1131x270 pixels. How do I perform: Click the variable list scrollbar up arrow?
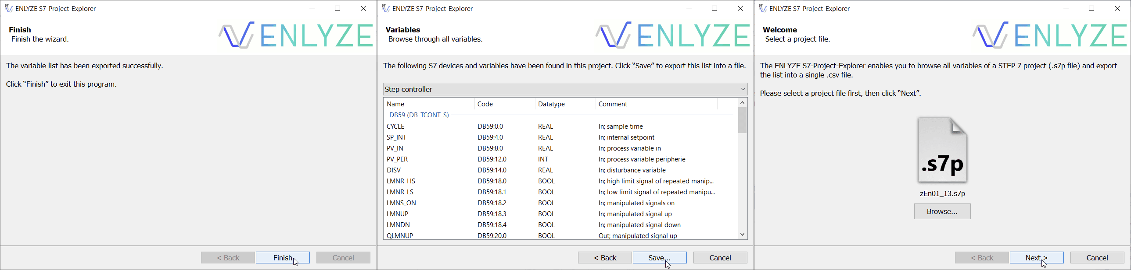coord(743,102)
